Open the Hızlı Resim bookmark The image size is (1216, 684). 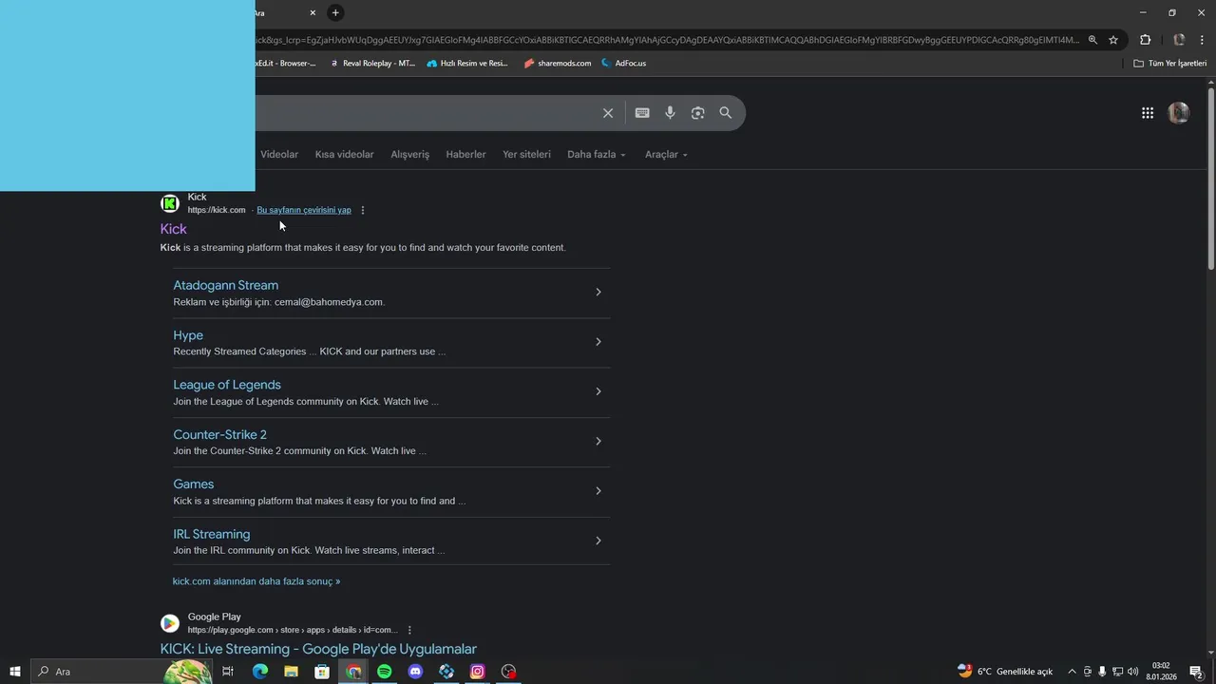click(467, 64)
